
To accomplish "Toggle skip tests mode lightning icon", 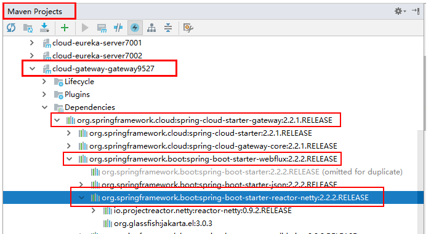I will click(135, 28).
